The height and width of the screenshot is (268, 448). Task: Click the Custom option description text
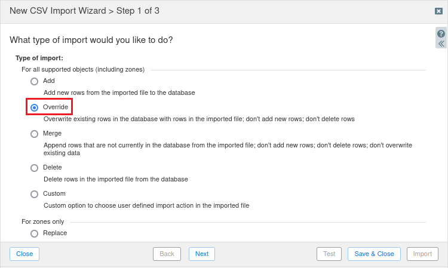tap(146, 205)
